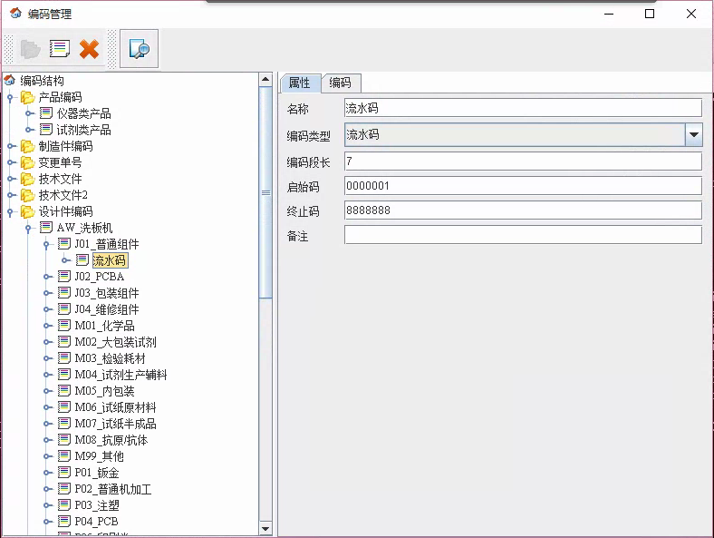Click the orange X delete icon
Image resolution: width=714 pixels, height=538 pixels.
(x=89, y=49)
